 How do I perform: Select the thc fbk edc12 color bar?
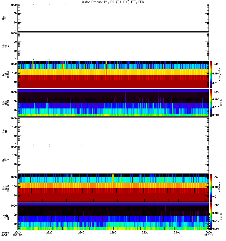tap(211, 188)
